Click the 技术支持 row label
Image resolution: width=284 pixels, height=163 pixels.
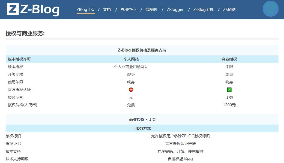coord(13,151)
